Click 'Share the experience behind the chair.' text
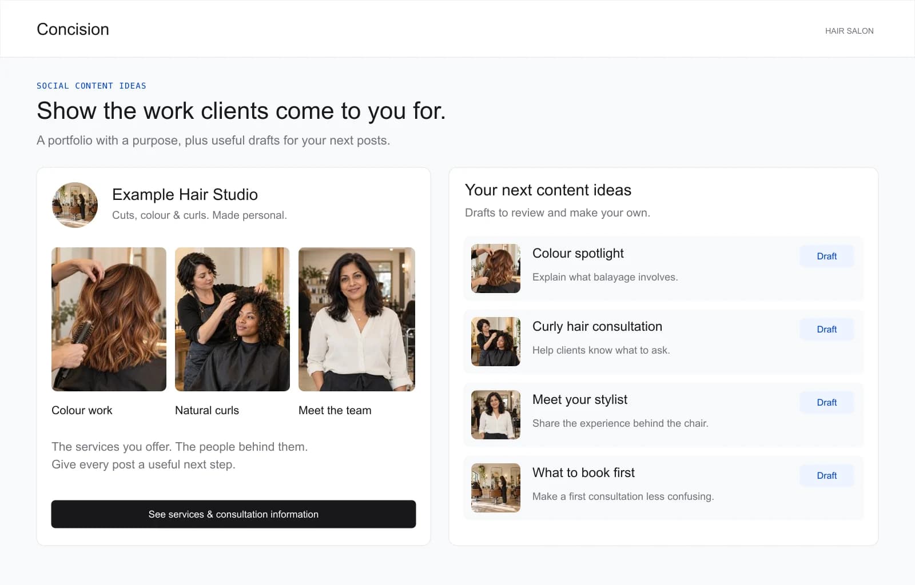The height and width of the screenshot is (585, 915). coord(620,423)
